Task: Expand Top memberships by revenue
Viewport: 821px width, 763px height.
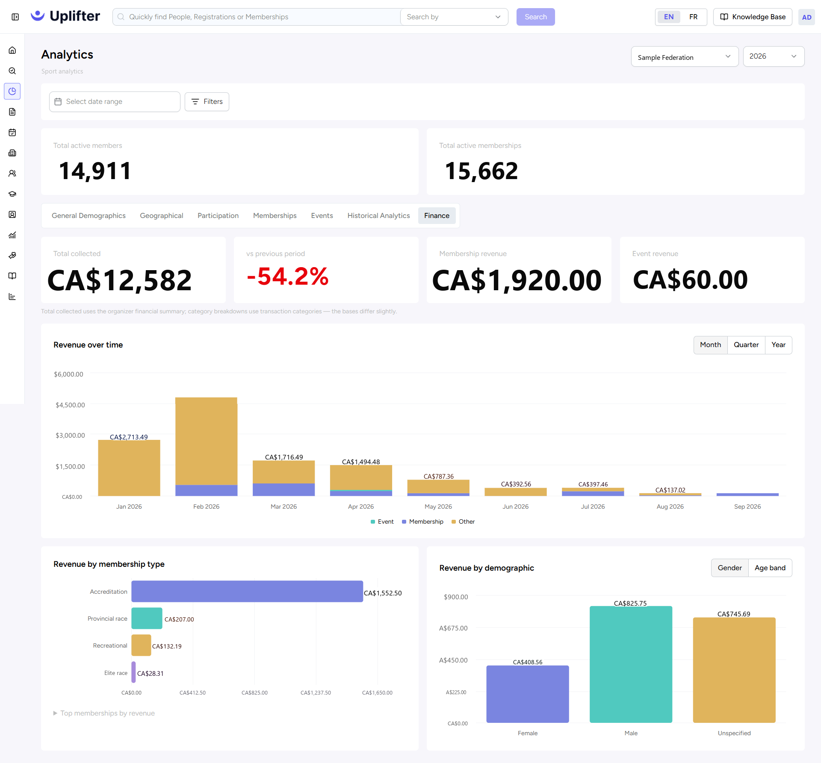Action: point(104,713)
